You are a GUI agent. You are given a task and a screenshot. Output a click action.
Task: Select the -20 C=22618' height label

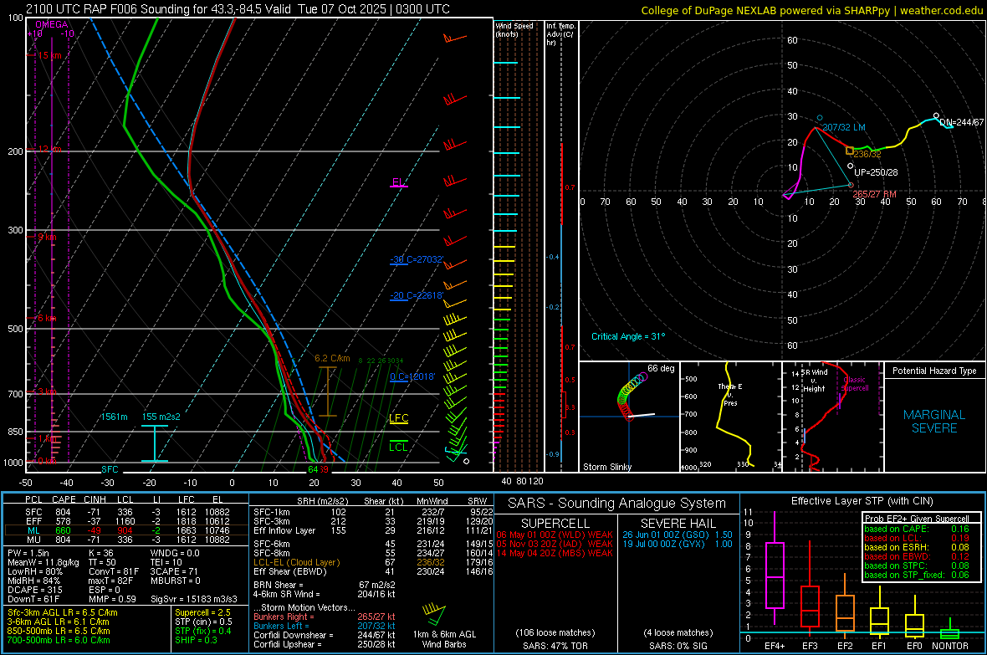tap(417, 295)
